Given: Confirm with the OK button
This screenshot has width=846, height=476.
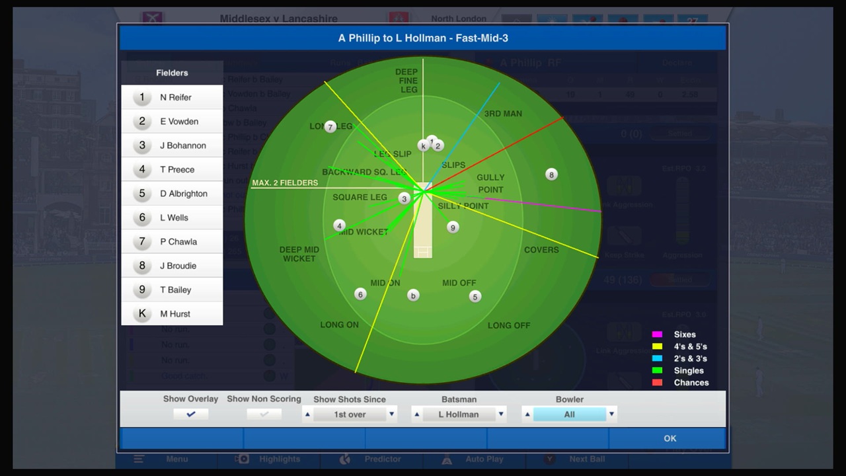Looking at the screenshot, I should click(670, 438).
